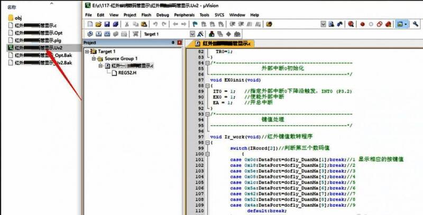Close the Project panel
The height and width of the screenshot is (215, 423).
click(x=179, y=43)
